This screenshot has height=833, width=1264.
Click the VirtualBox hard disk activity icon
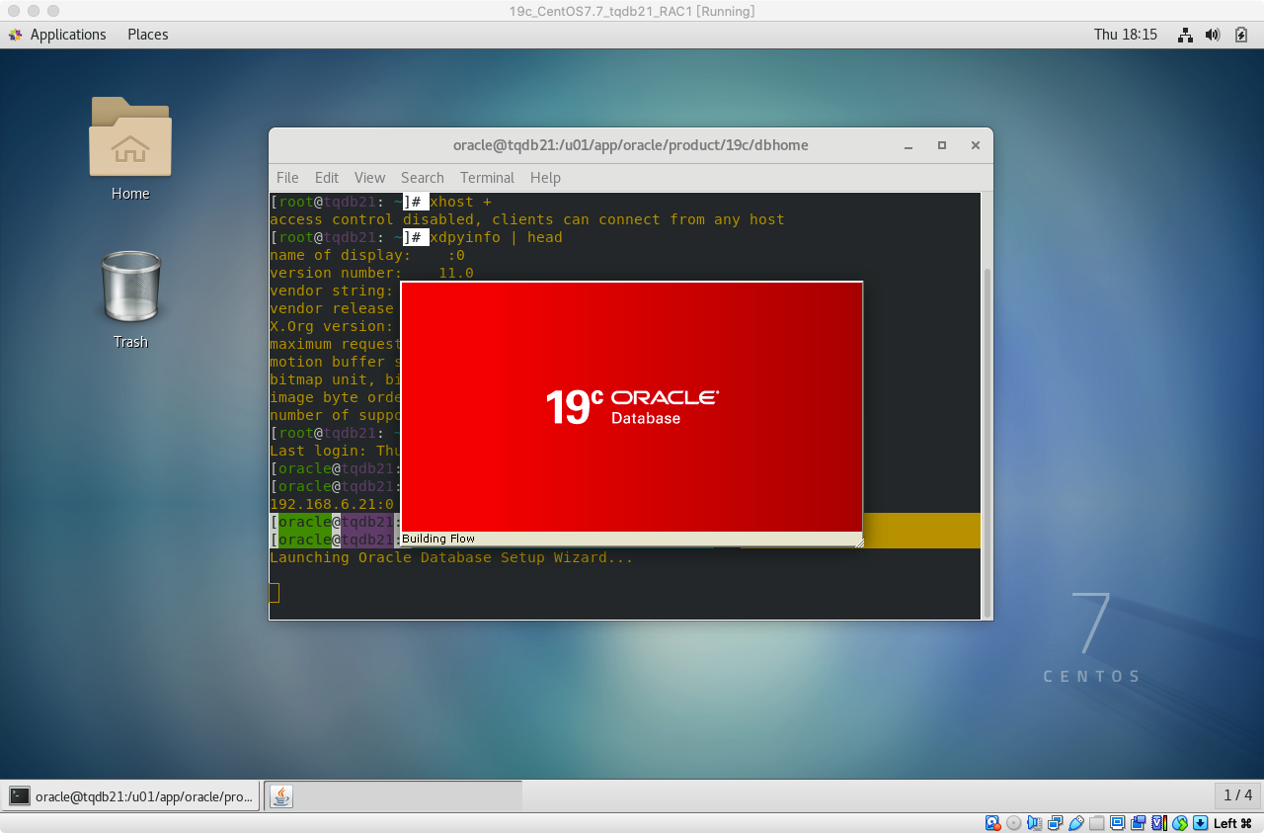point(993,823)
